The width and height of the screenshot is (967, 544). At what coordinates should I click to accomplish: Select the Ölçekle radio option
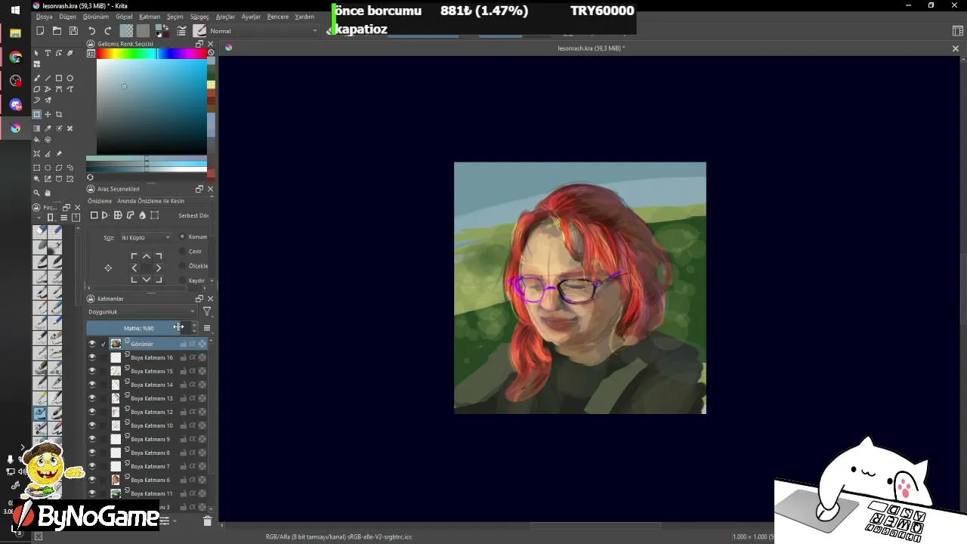[x=182, y=266]
